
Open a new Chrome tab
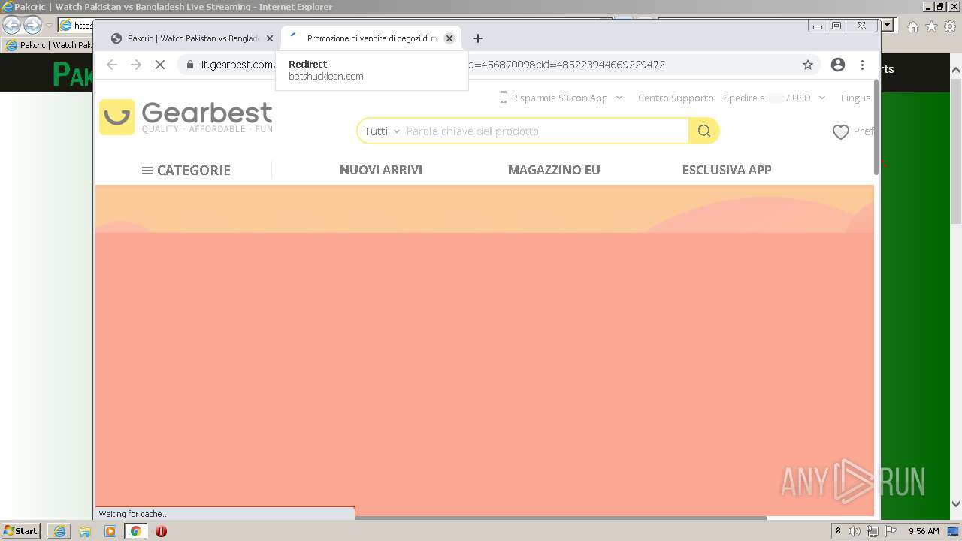point(477,38)
